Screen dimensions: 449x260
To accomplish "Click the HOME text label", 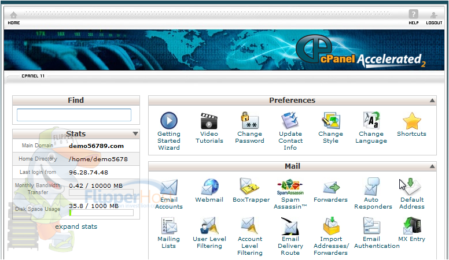I will 14,23.
